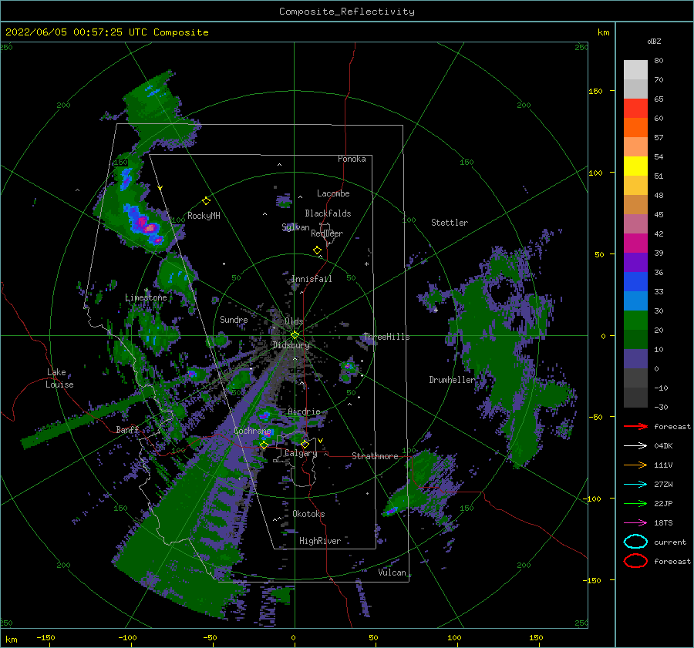
Task: Click the Sylvan label on the map
Action: click(x=295, y=227)
